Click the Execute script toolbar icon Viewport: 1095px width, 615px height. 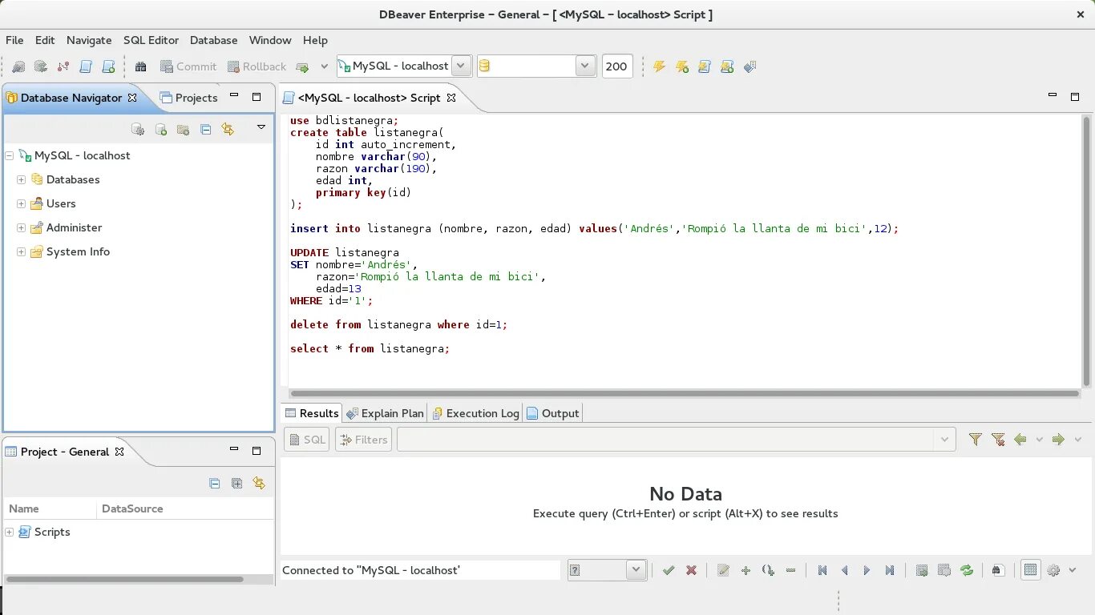(x=705, y=66)
